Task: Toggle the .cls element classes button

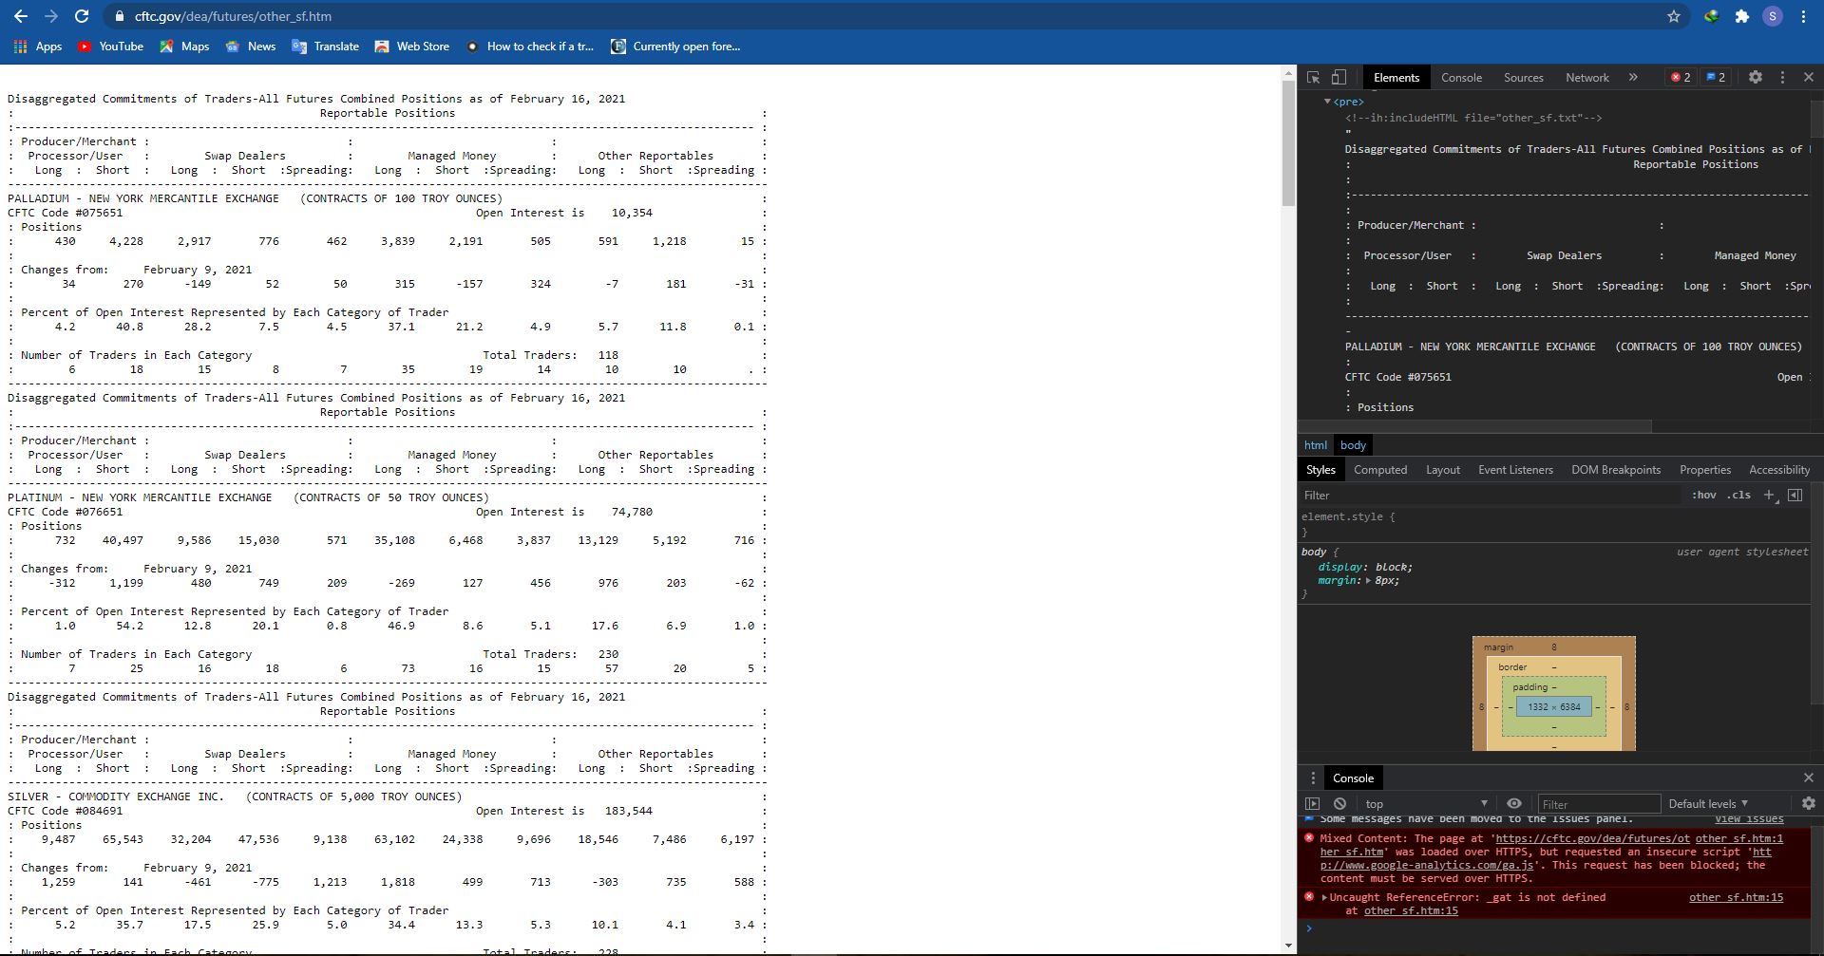Action: click(1739, 495)
